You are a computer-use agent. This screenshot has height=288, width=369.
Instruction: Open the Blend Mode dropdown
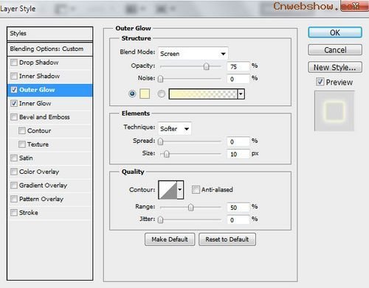[x=193, y=54]
